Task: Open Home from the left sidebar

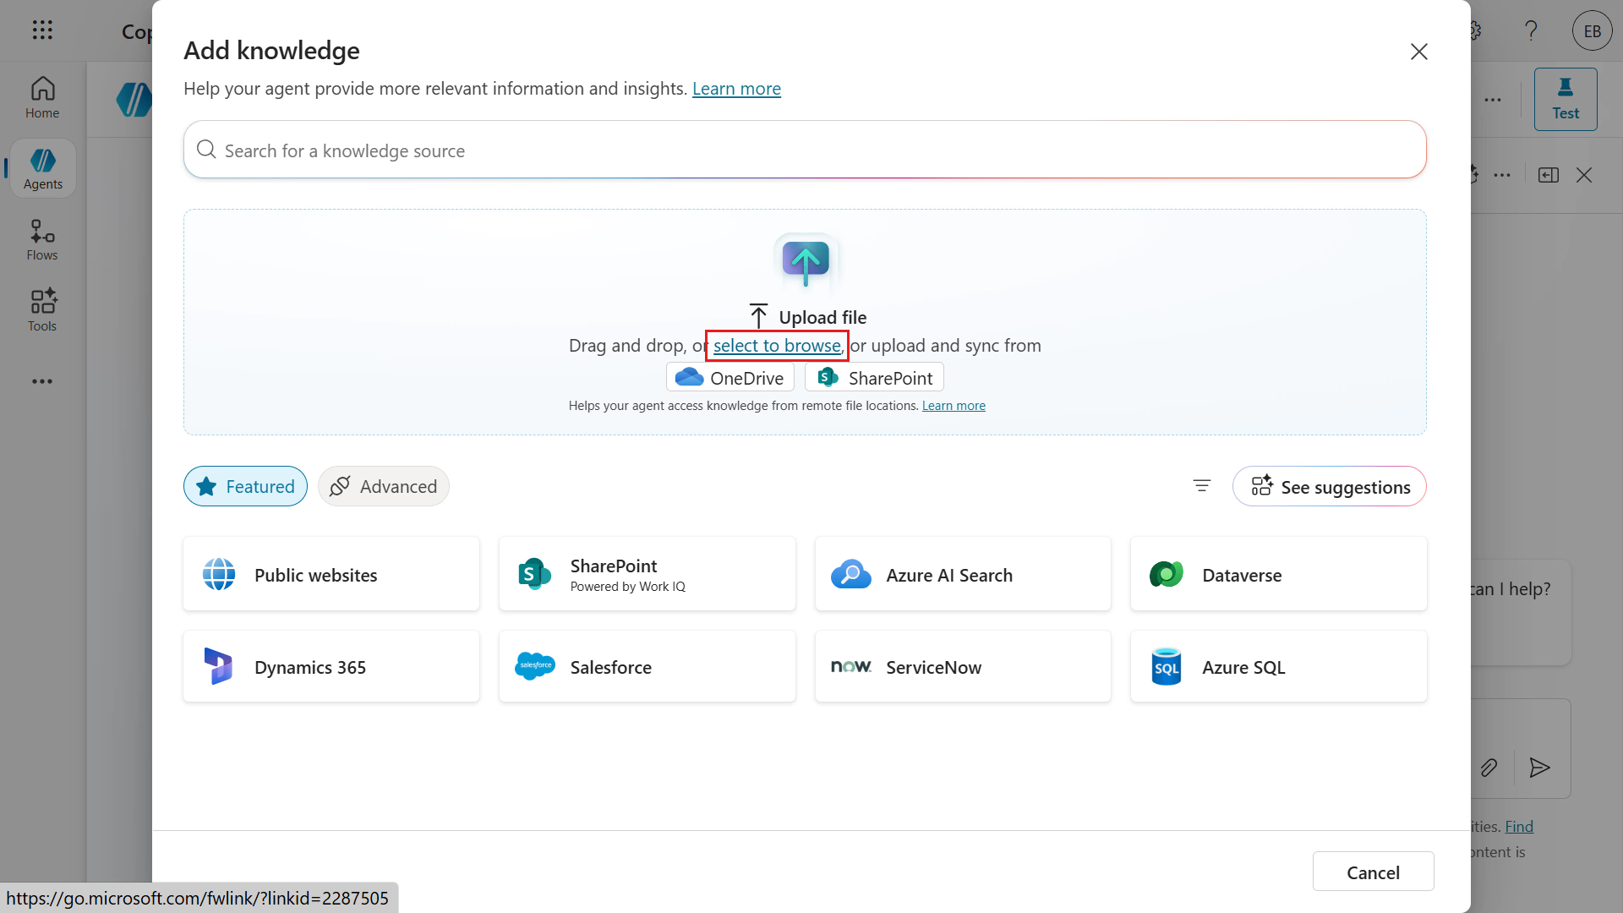Action: click(x=41, y=97)
